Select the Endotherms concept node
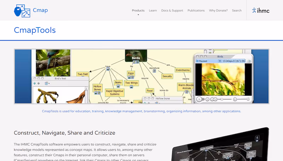 point(183,70)
